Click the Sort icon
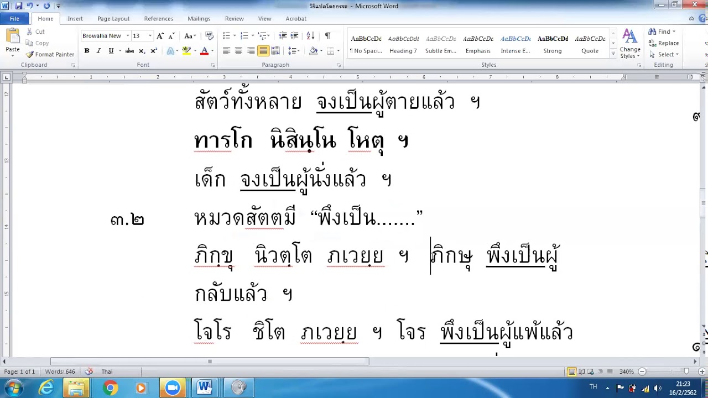Viewport: 708px width, 398px height. (310, 36)
